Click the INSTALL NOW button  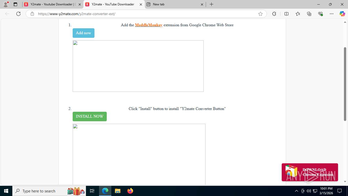(90, 116)
